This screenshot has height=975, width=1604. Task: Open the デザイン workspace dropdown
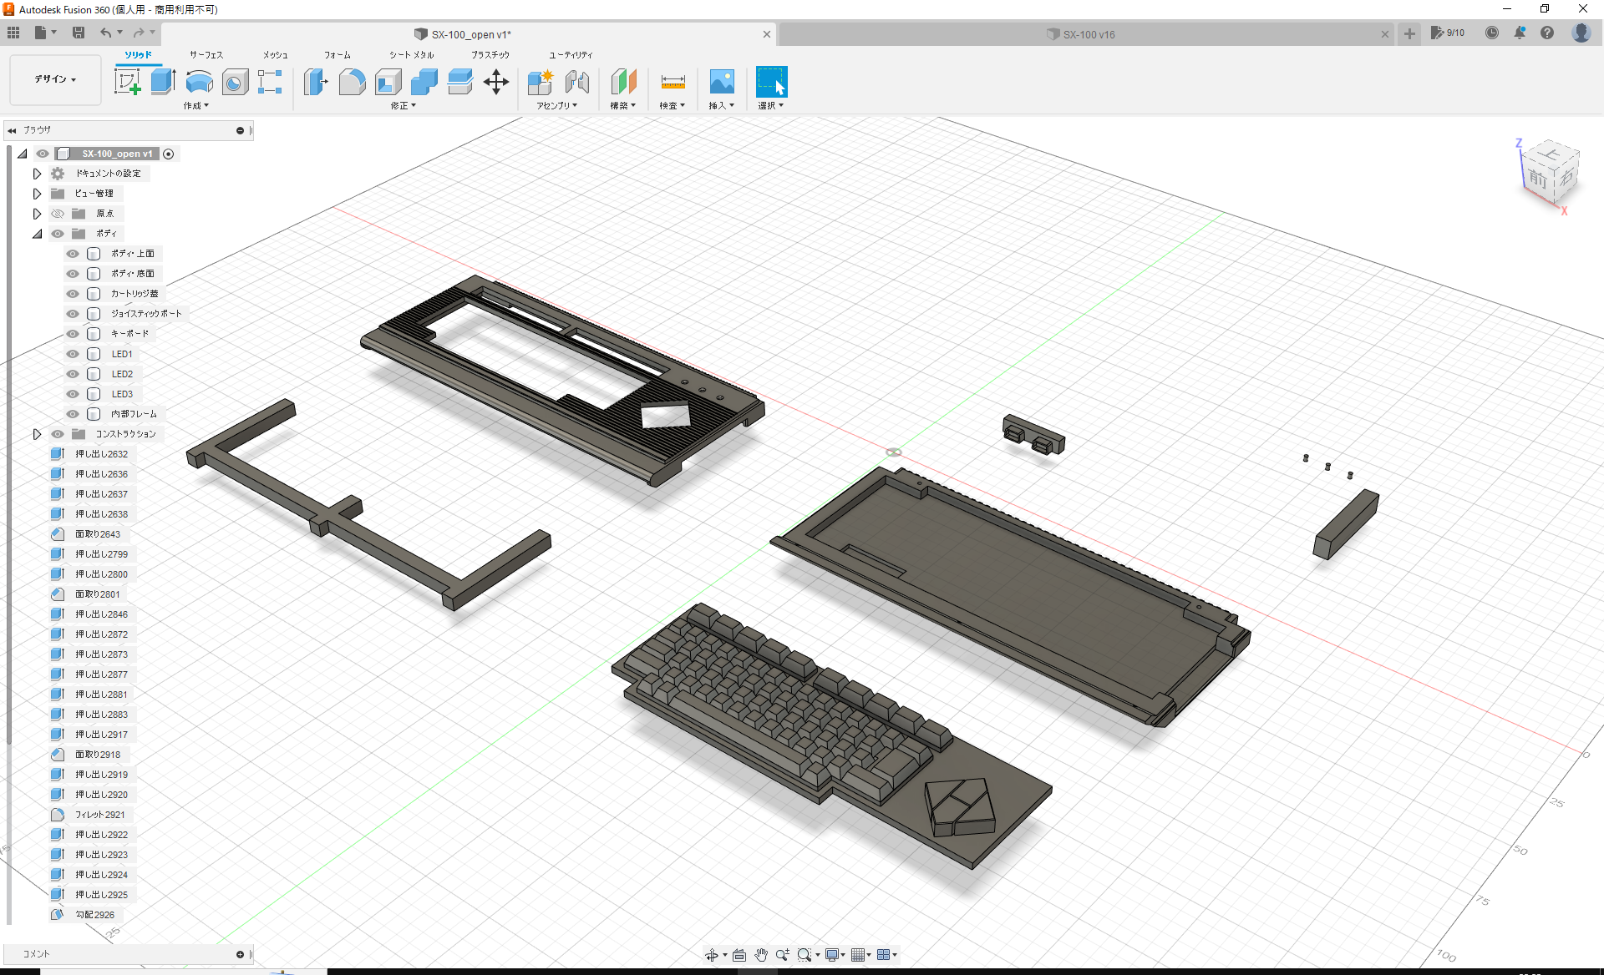pos(54,79)
